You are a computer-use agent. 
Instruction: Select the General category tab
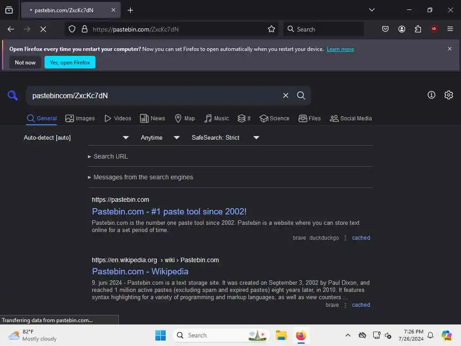[x=41, y=118]
